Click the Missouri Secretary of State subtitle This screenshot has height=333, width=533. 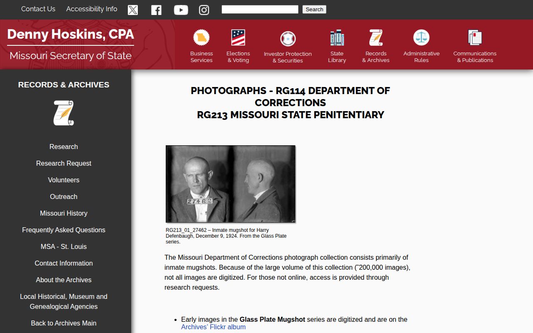pyautogui.click(x=70, y=55)
